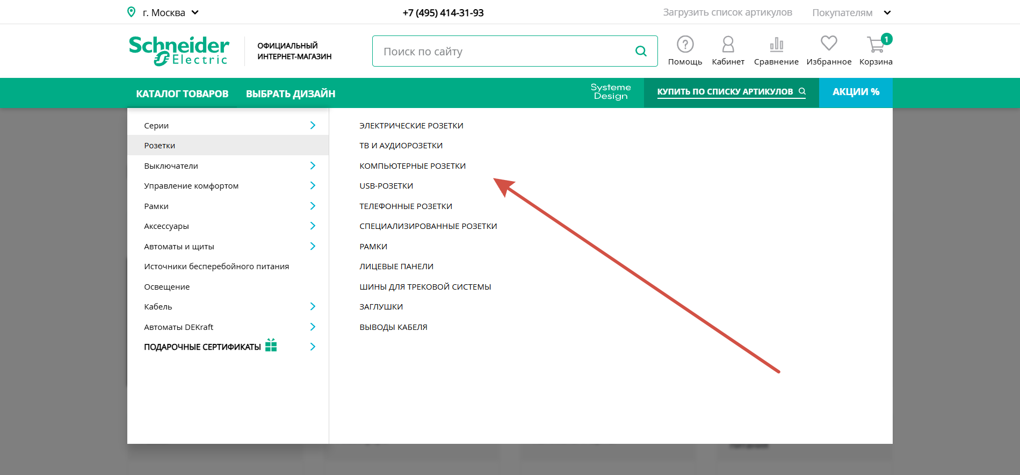The height and width of the screenshot is (475, 1020).
Task: Click the cart item count badge
Action: pos(887,39)
